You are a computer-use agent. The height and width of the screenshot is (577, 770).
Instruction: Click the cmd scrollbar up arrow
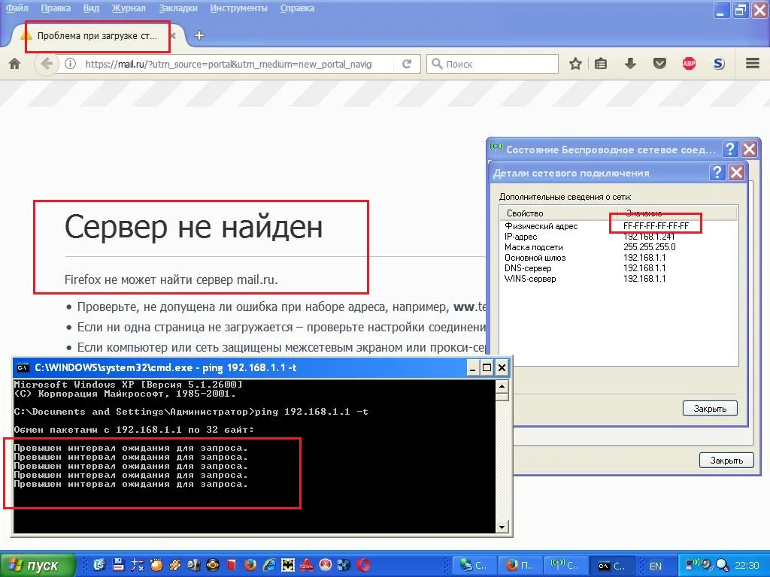coord(502,386)
